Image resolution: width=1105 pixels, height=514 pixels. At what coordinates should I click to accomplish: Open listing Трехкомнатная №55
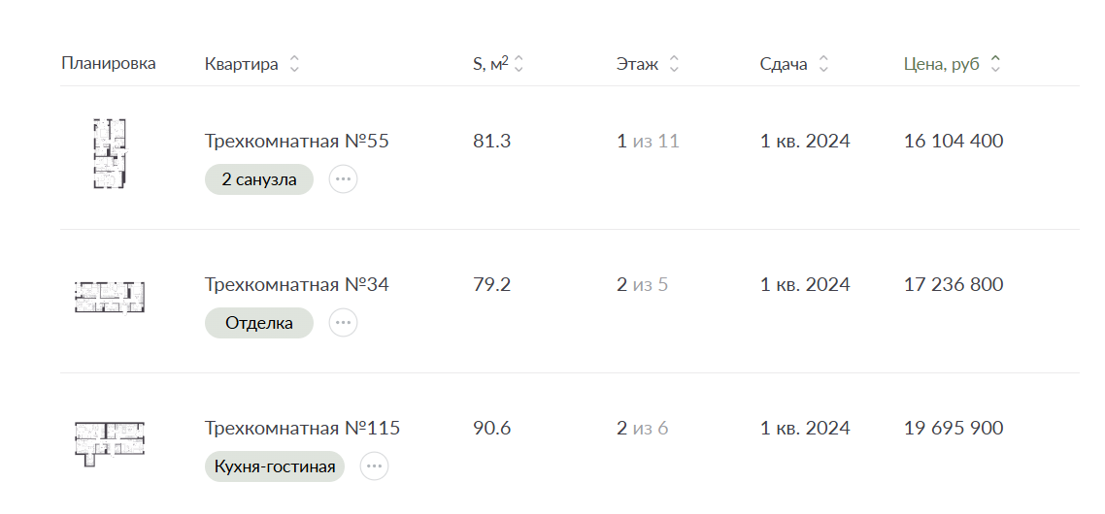point(297,141)
